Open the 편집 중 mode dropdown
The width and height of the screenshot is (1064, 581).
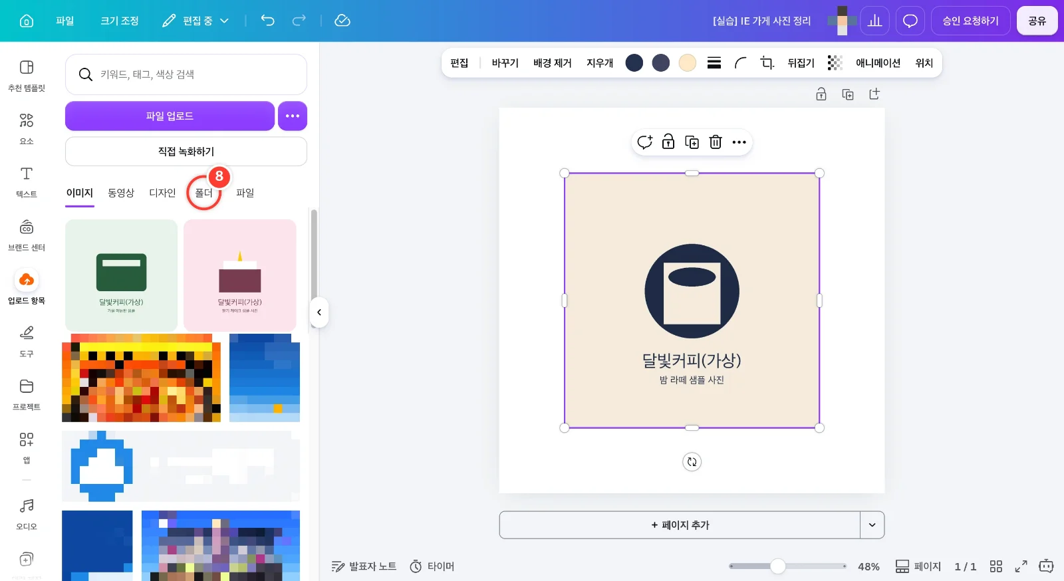point(196,21)
